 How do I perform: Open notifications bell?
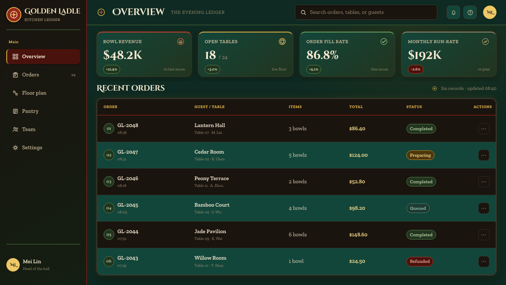[453, 12]
